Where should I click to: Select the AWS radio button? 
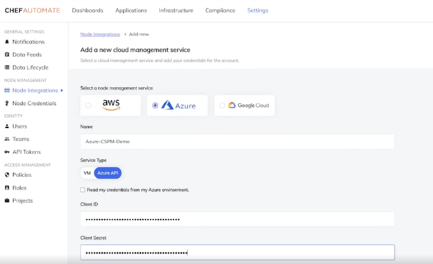coord(88,106)
